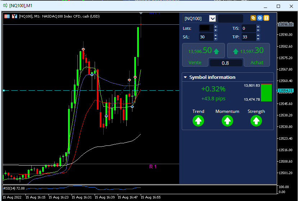Click the empty dark field beside symbol dropdown

coord(231,18)
